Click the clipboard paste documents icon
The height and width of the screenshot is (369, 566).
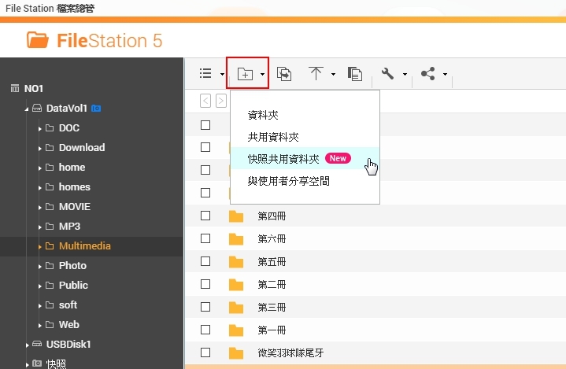click(x=355, y=74)
